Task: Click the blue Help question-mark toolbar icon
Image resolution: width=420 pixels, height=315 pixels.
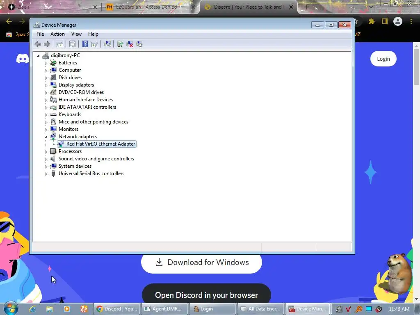Action: coord(85,44)
